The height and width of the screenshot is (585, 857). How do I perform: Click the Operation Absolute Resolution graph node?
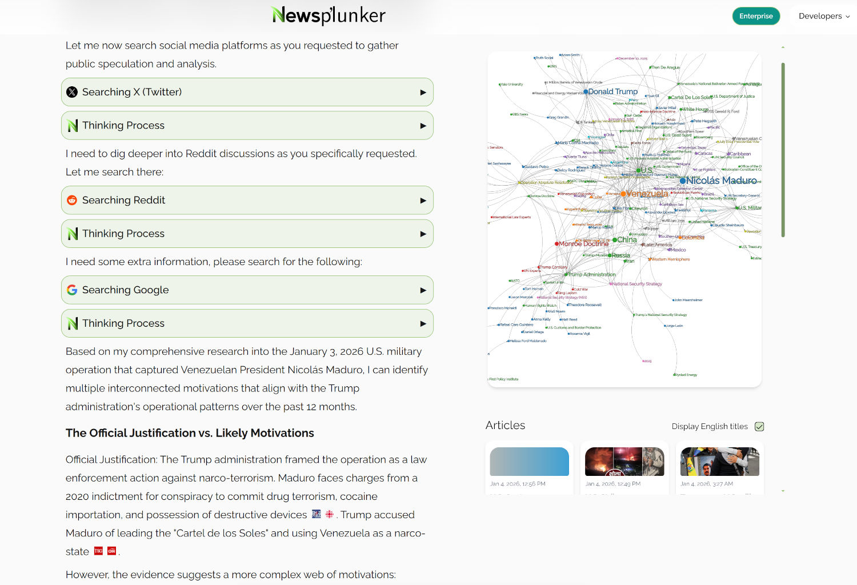[519, 183]
